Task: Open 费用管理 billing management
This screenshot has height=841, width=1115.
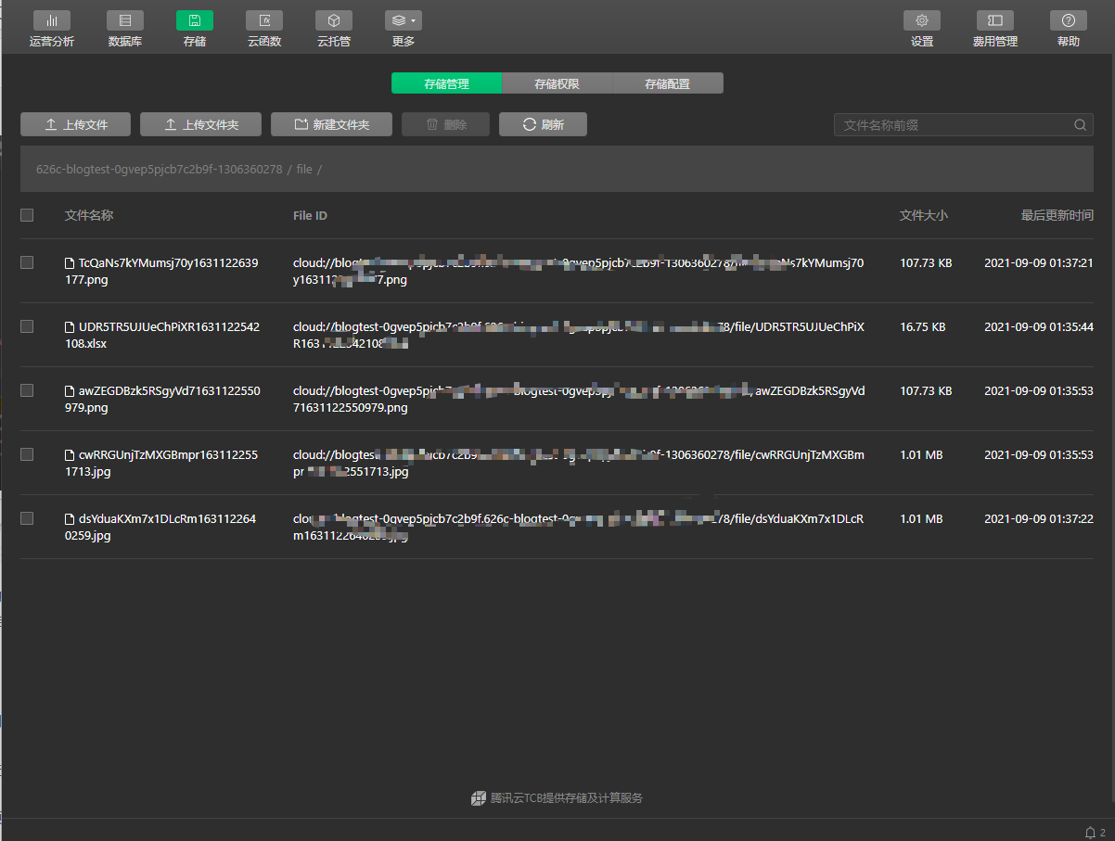Action: click(x=994, y=29)
